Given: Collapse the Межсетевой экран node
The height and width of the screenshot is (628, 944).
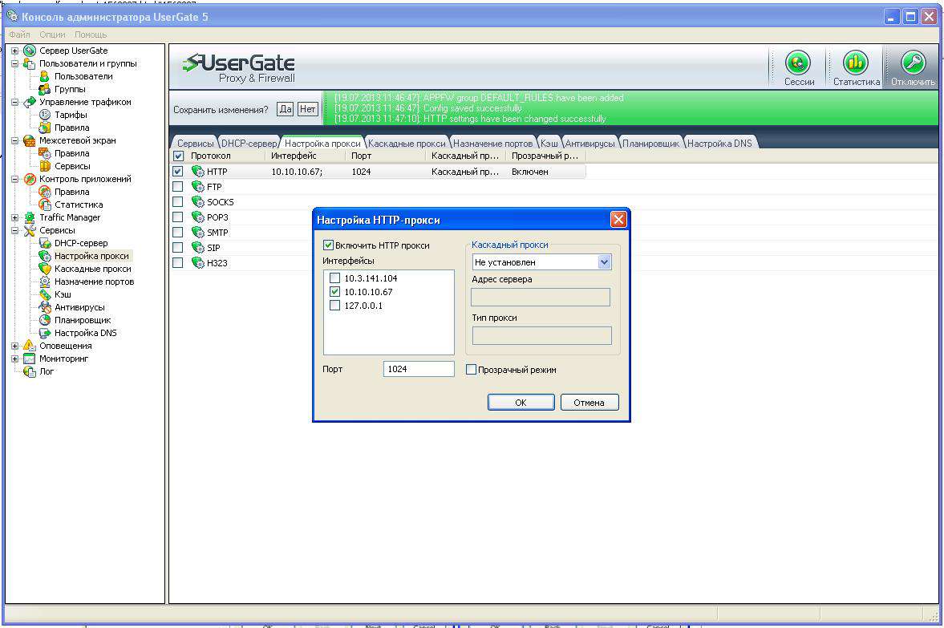Looking at the screenshot, I should (x=15, y=140).
